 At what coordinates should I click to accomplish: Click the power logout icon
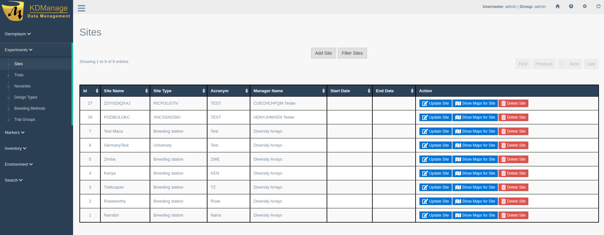point(598,6)
